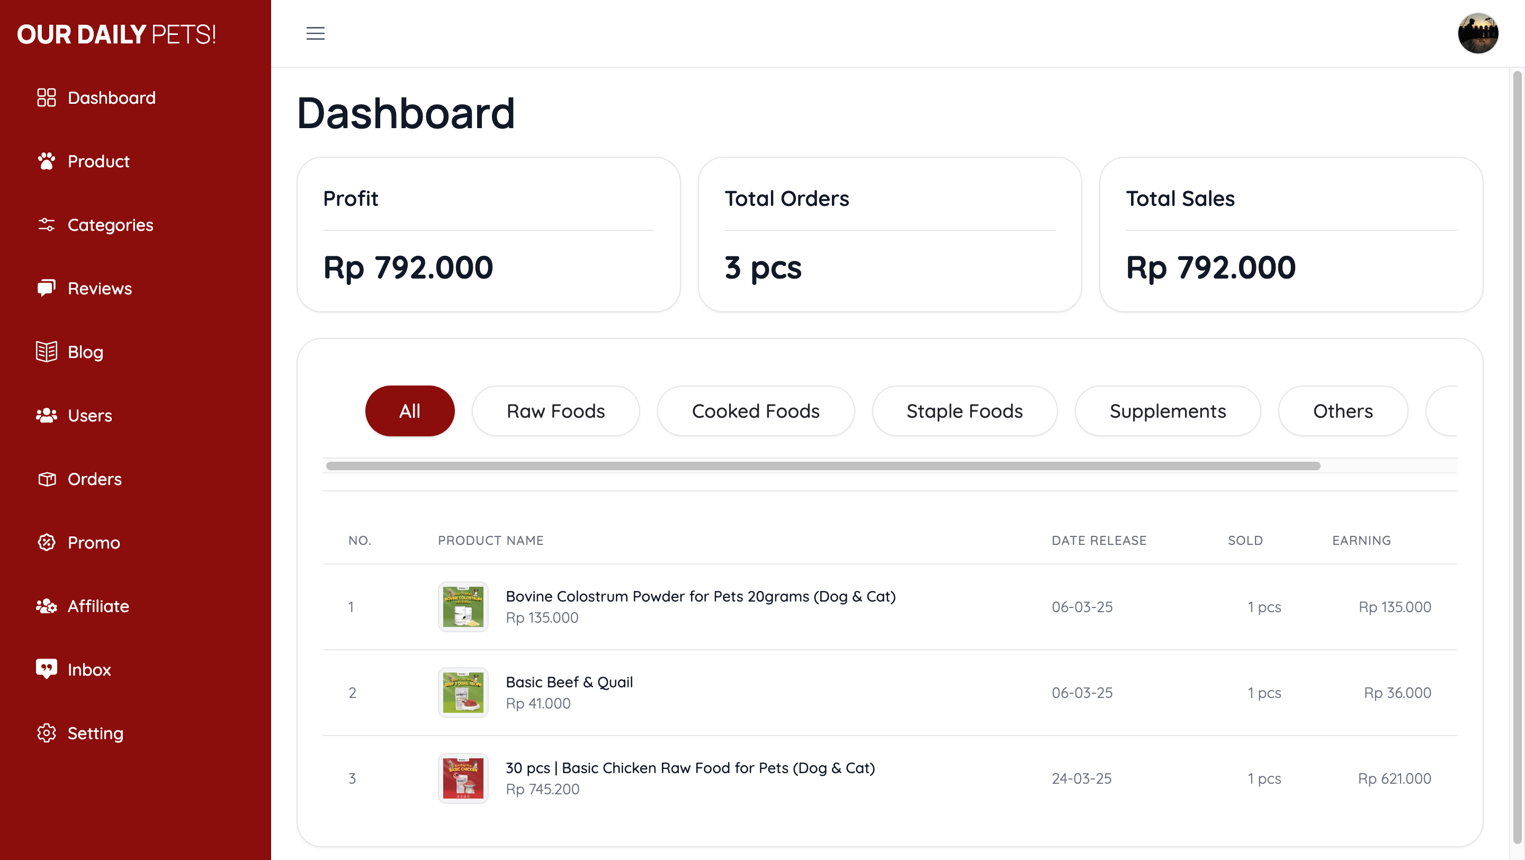Click the category filter horizontal scrollbar
The width and height of the screenshot is (1525, 860).
click(823, 466)
